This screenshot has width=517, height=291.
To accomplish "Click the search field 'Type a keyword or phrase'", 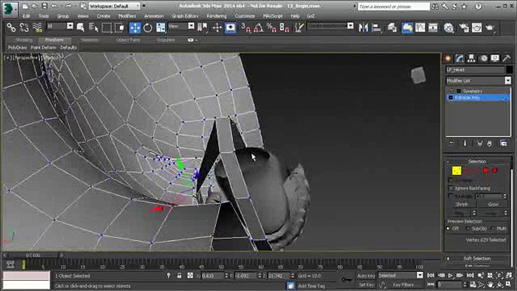I will (393, 6).
